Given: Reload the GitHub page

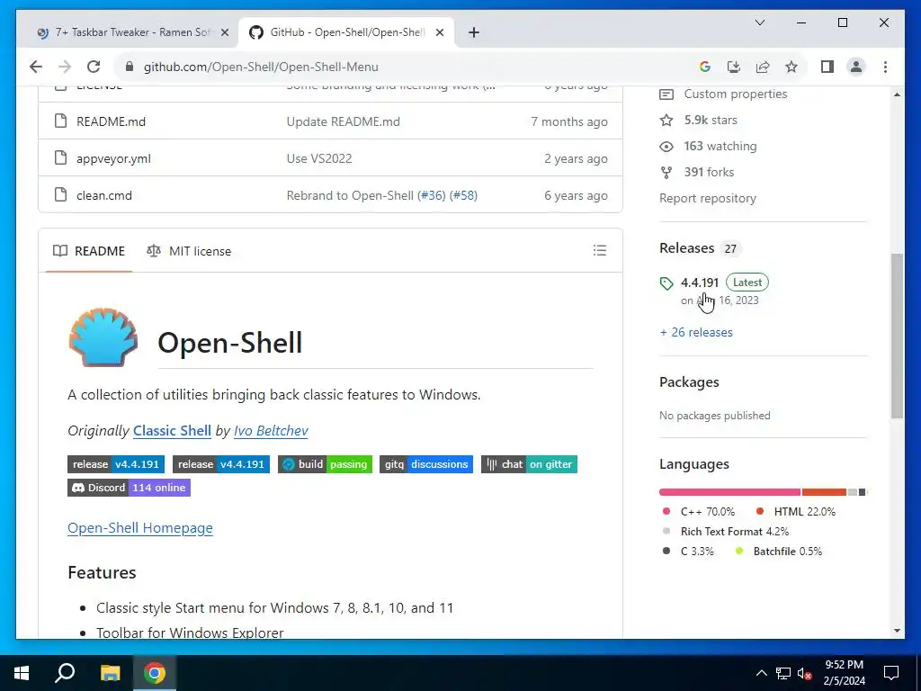Looking at the screenshot, I should pyautogui.click(x=94, y=67).
